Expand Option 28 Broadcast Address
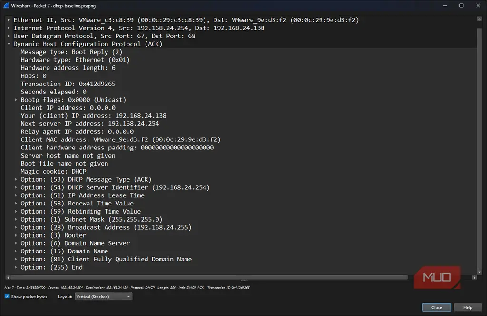The width and height of the screenshot is (487, 316). (x=16, y=227)
